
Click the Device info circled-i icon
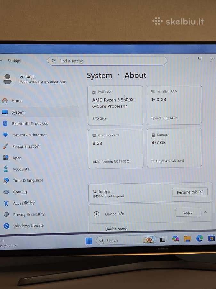pyautogui.click(x=96, y=214)
